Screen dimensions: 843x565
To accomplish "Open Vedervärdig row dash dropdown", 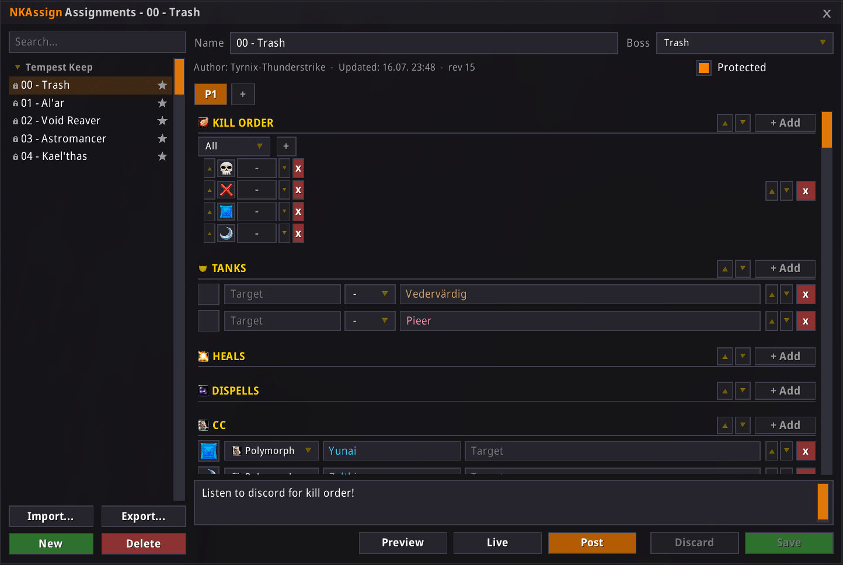I will [x=370, y=294].
